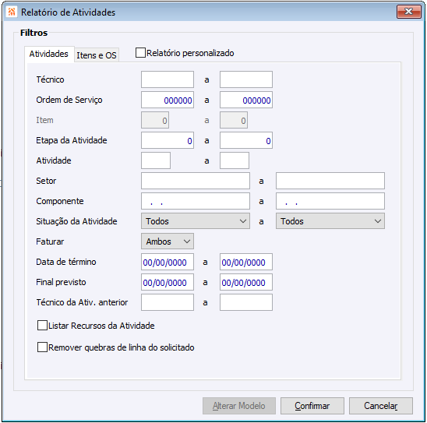Click the disabled starting Item field
This screenshot has height=423, width=427.
point(155,120)
